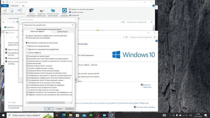Click green app icon on taskbar
Screen dimensions: 210x118
[x=91, y=115]
